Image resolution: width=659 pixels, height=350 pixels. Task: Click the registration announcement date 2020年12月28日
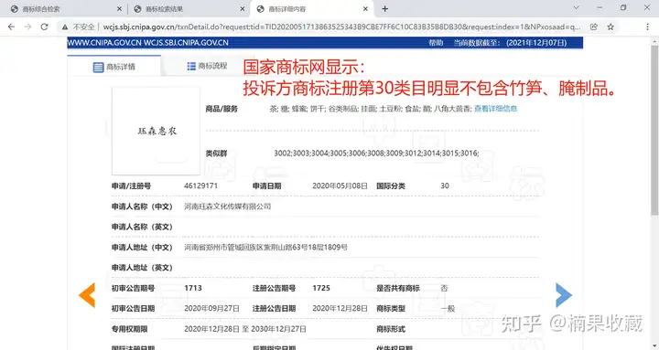[340, 309]
